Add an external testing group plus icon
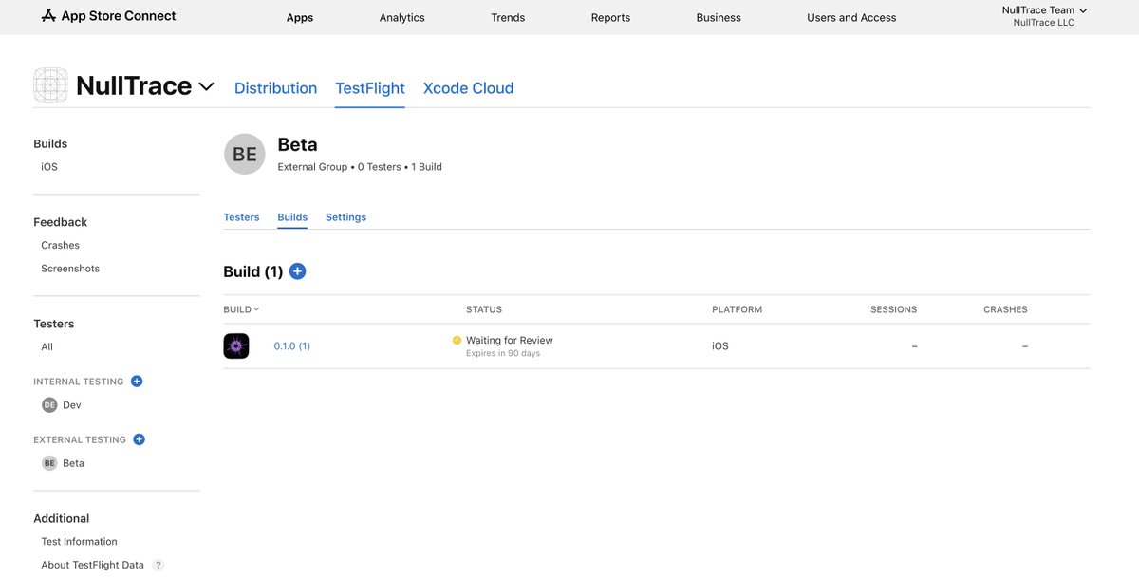 [x=139, y=439]
